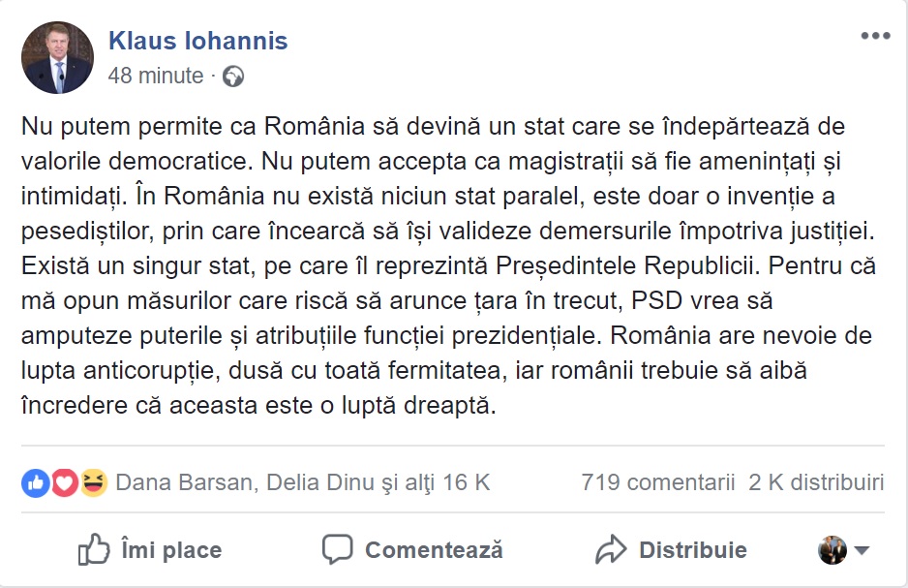Click the "48 minute" timestamp

coord(156,76)
